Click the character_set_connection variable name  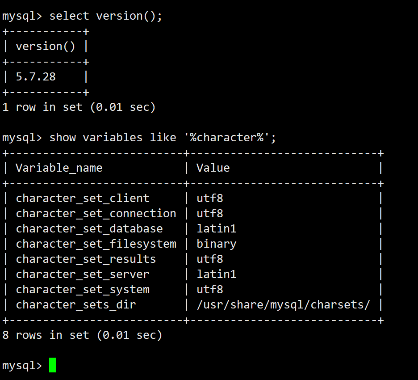tap(96, 214)
